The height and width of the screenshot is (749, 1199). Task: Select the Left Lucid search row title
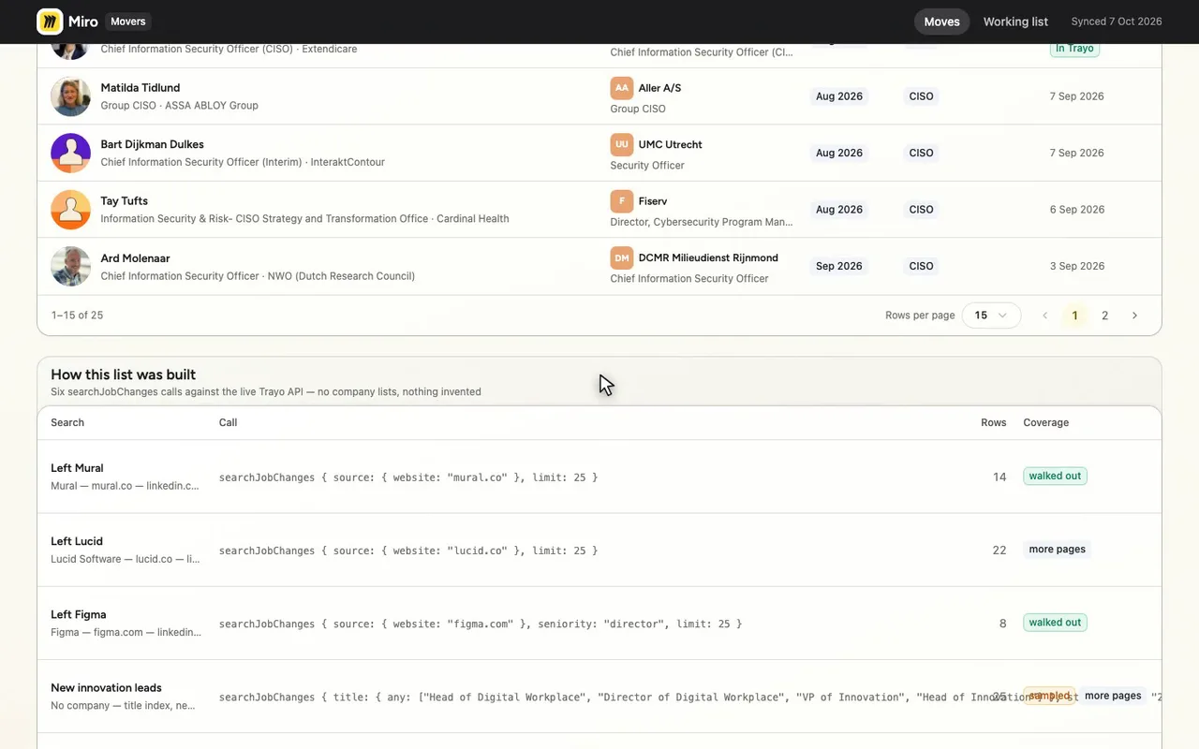[77, 541]
